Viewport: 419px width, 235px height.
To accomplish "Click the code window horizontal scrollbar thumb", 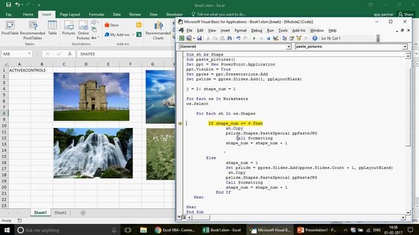I will pyautogui.click(x=202, y=217).
